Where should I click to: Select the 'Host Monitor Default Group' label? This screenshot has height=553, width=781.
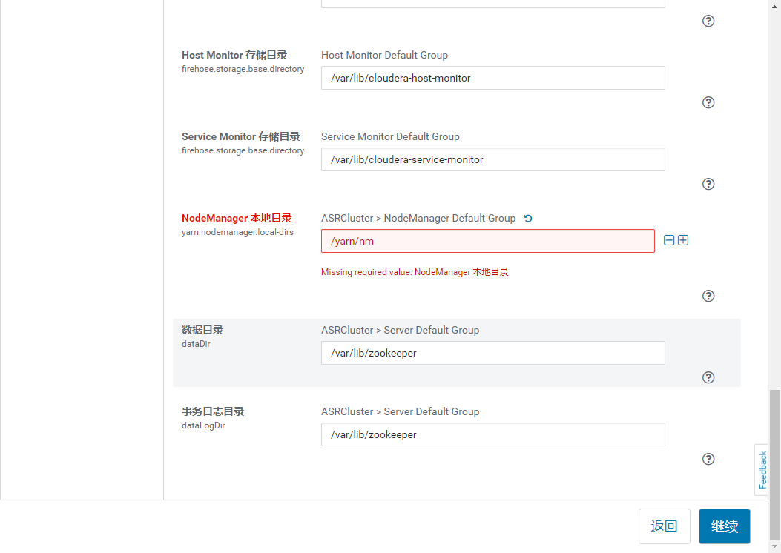[384, 56]
